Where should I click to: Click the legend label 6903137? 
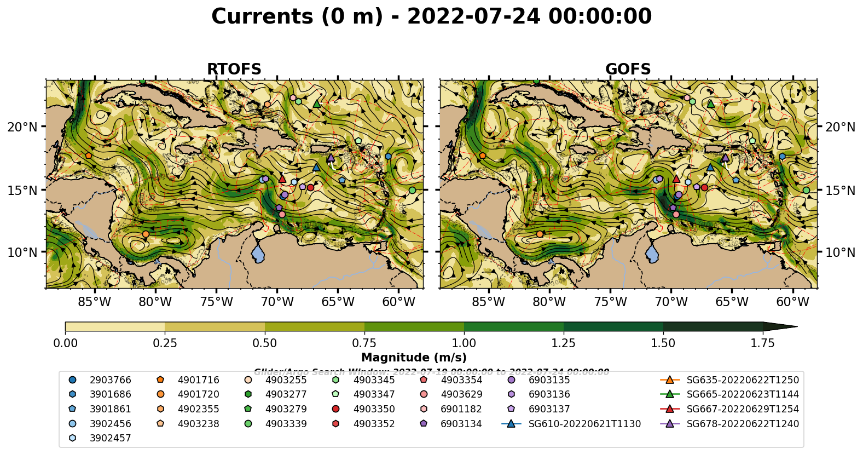(x=549, y=409)
